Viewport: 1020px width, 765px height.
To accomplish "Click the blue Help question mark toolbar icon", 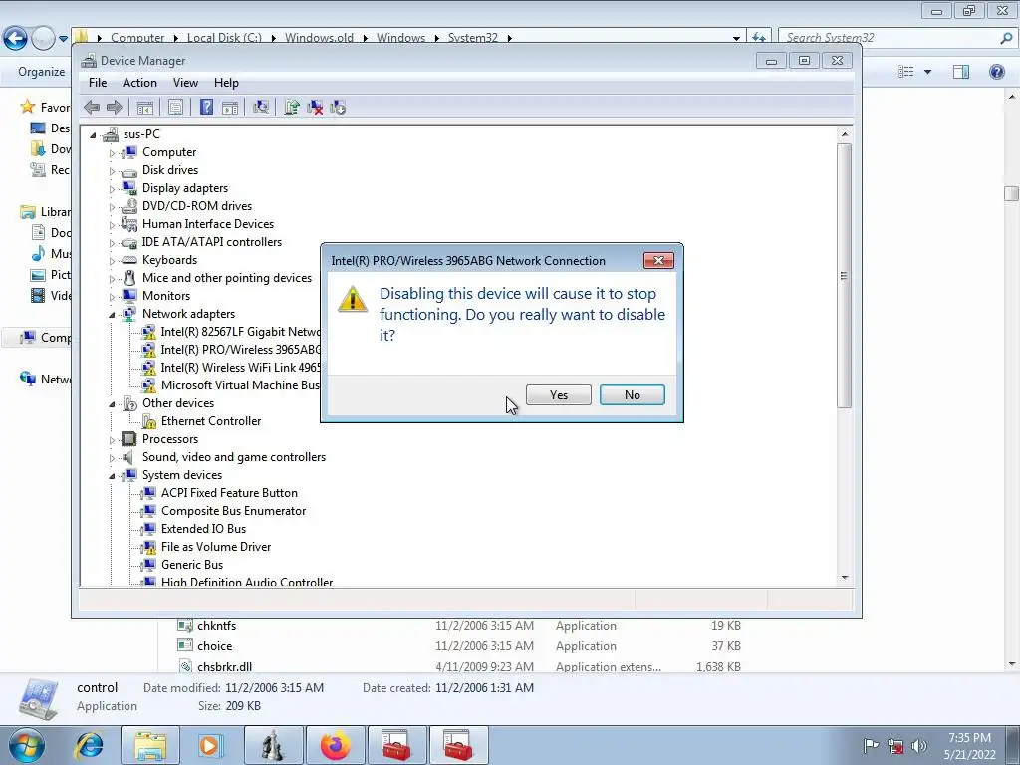I will [206, 108].
